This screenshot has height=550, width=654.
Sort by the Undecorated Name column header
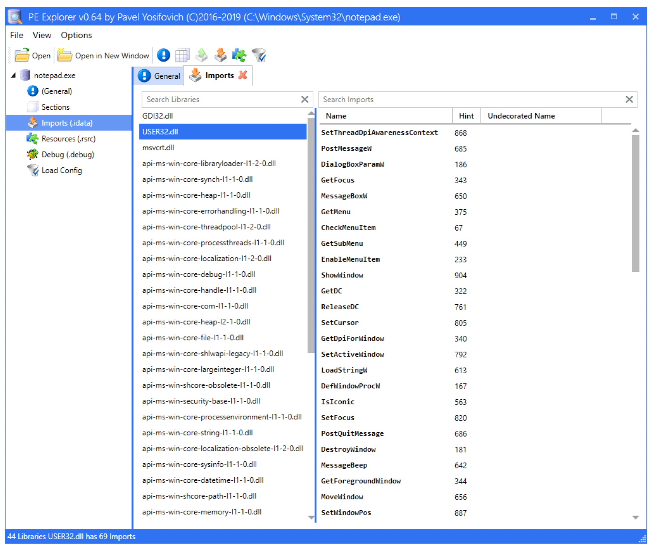(521, 116)
